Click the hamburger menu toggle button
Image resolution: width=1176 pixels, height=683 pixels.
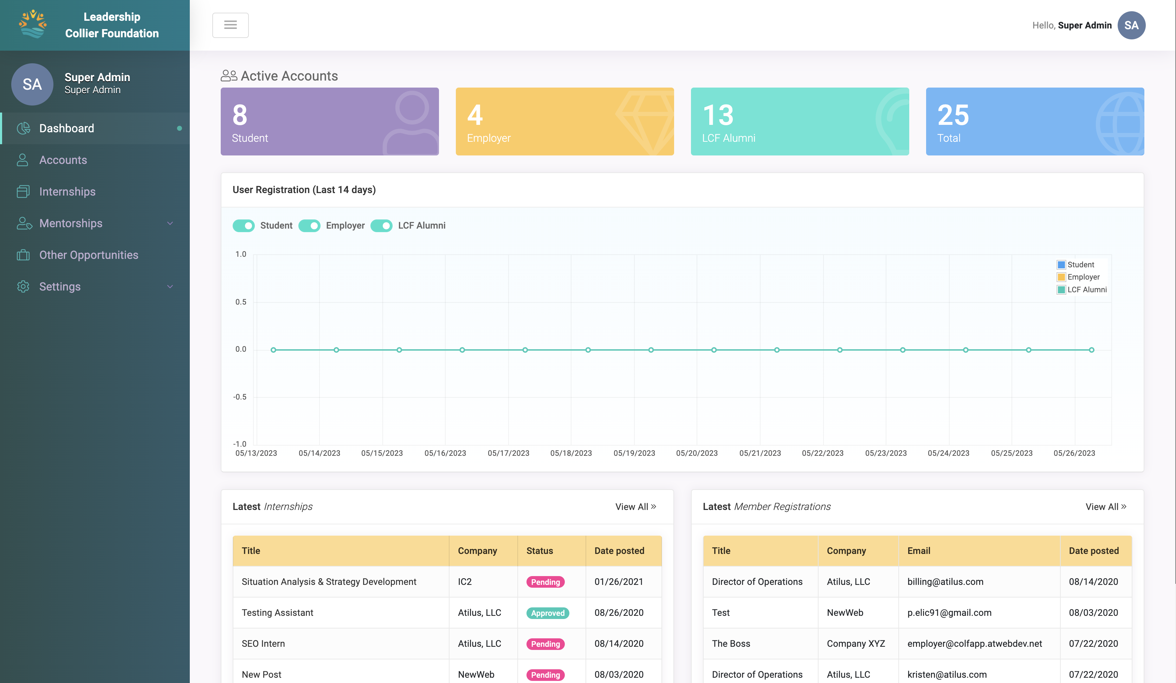[230, 25]
